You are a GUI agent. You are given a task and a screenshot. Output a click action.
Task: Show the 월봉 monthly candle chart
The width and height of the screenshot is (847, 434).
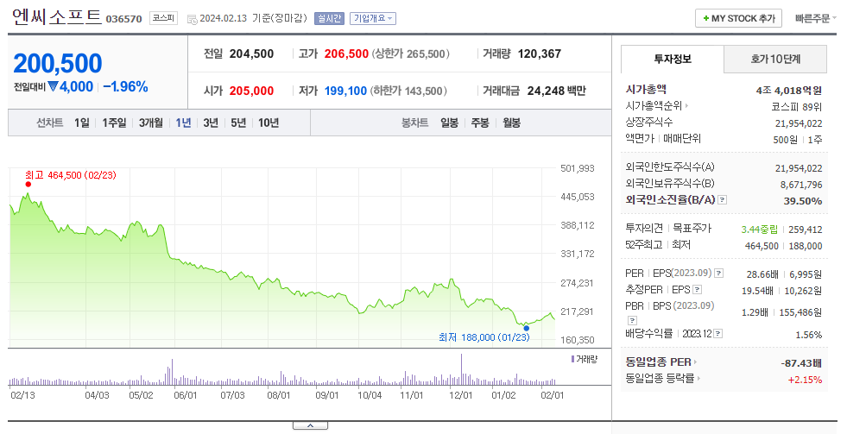[x=511, y=123]
